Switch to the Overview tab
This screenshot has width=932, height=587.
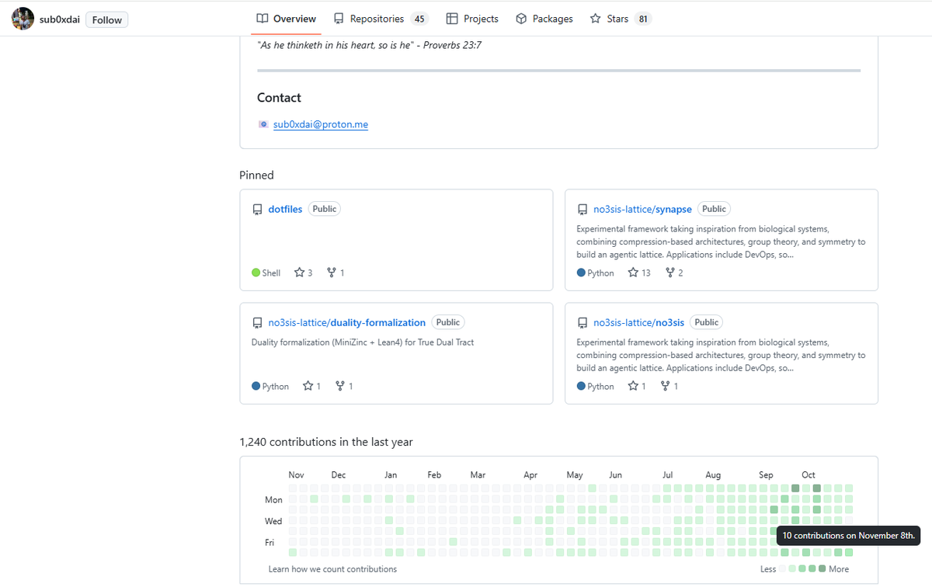click(287, 19)
